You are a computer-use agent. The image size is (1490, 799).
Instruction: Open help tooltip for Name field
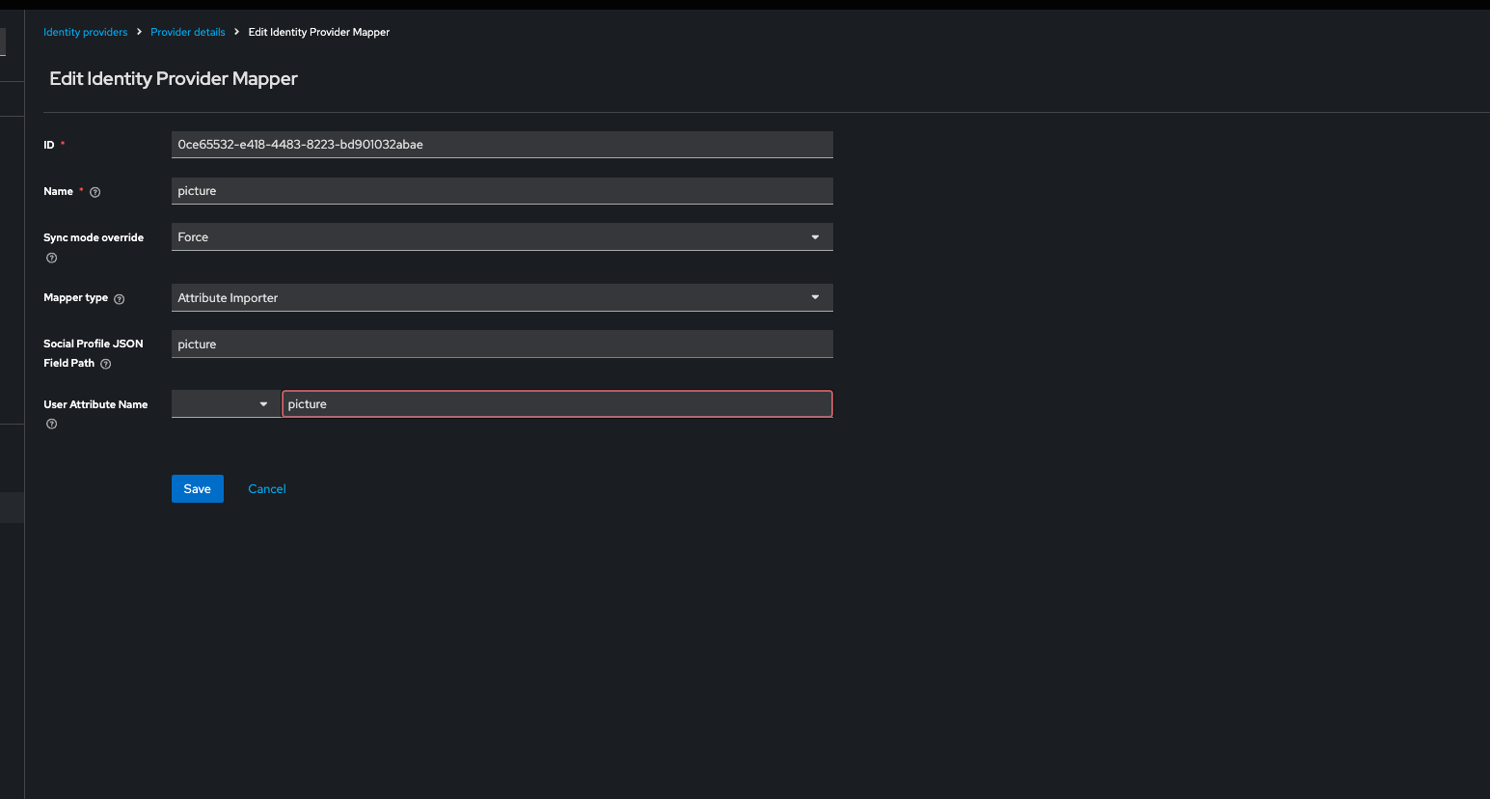(95, 192)
